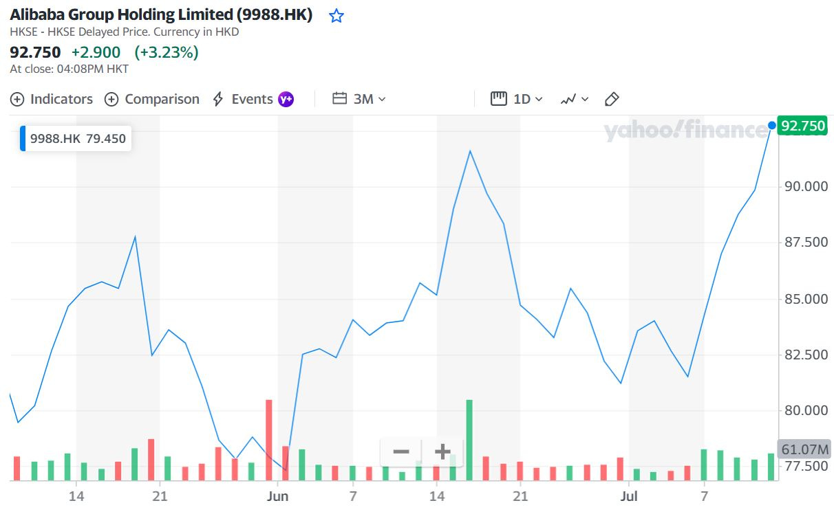The width and height of the screenshot is (834, 514).
Task: Expand the 1D interval dropdown
Action: pyautogui.click(x=517, y=99)
